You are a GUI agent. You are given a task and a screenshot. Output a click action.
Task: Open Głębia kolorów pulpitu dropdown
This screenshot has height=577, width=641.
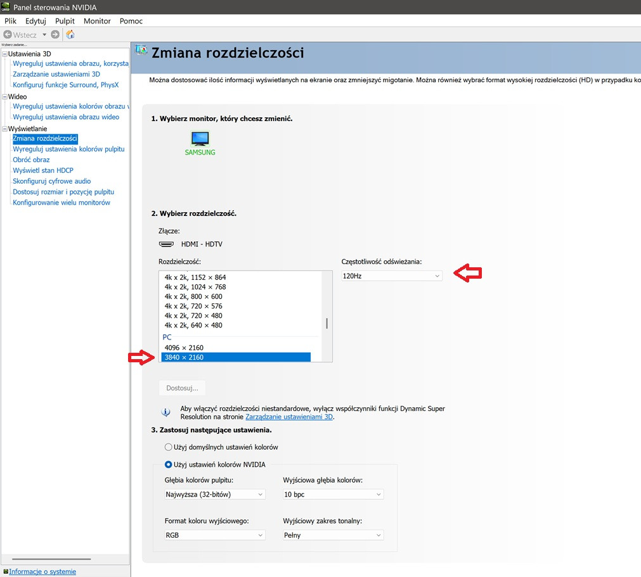click(x=215, y=495)
